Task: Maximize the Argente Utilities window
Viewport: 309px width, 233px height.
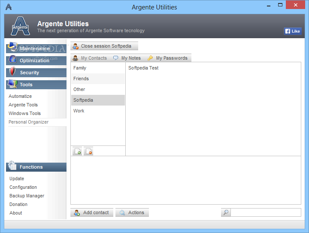Action: point(280,5)
